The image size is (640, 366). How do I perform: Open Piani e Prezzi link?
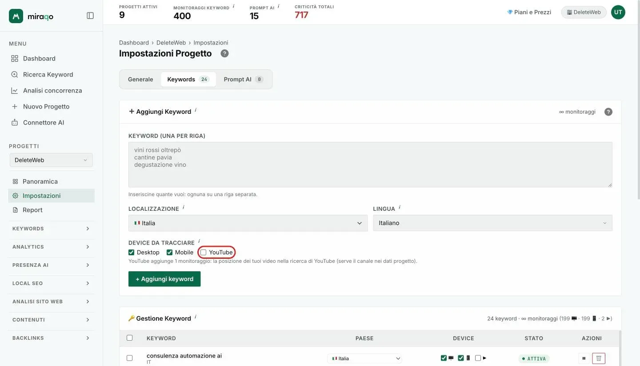click(529, 12)
